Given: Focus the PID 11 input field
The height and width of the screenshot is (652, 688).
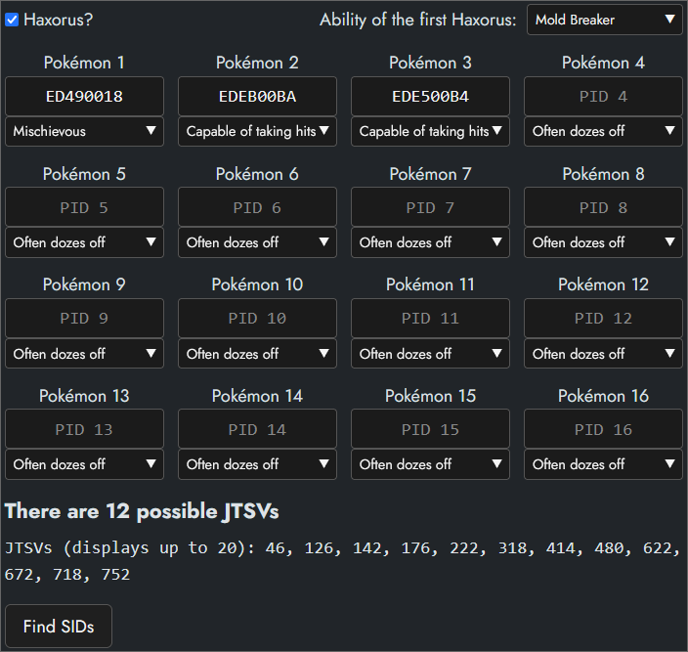Looking at the screenshot, I should [430, 319].
